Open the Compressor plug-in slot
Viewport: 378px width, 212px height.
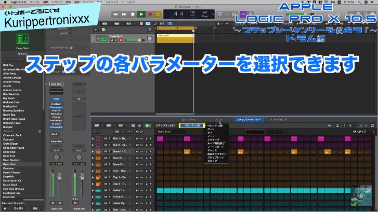coord(56,107)
